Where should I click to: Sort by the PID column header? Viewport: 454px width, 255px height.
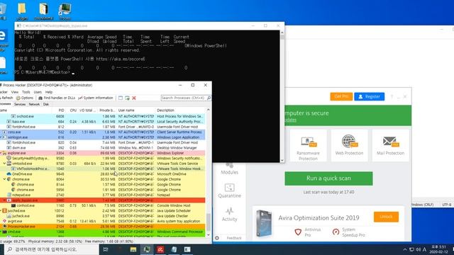click(x=61, y=110)
